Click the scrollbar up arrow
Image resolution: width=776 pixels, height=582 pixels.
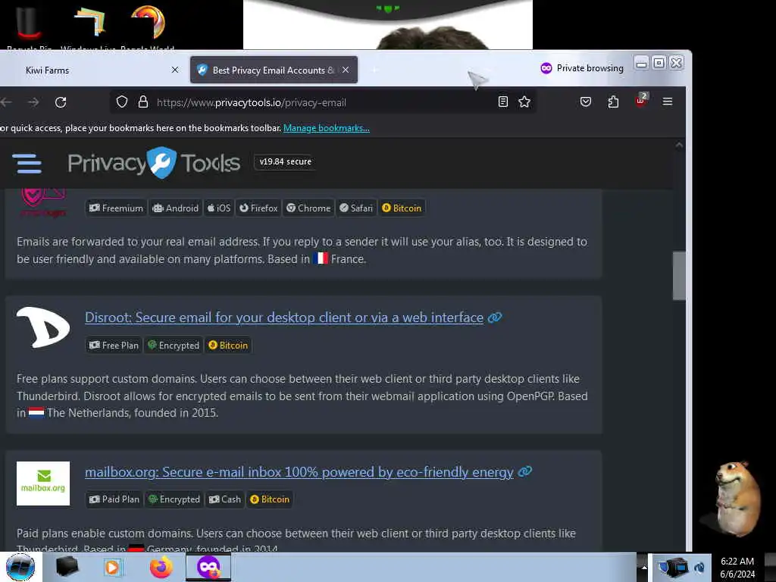pos(679,145)
